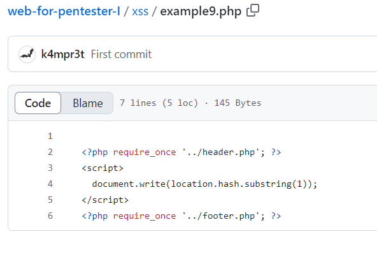Screen dimensions: 377x271
Task: Click the document.write code line
Action: 204,184
